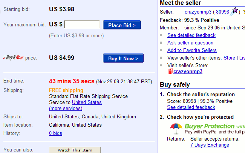Open the 7 Days Exchange returns link
The height and width of the screenshot is (153, 245).
tap(210, 145)
